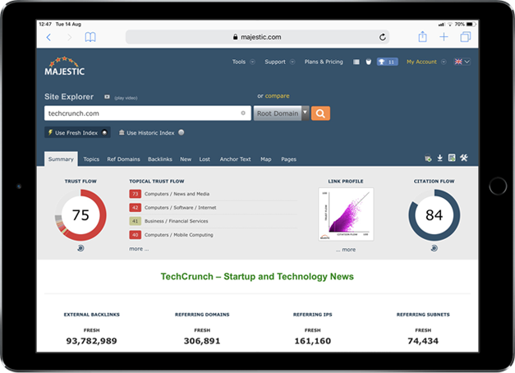The image size is (515, 373).
Task: Switch to the Anchor Text tab
Action: (x=235, y=159)
